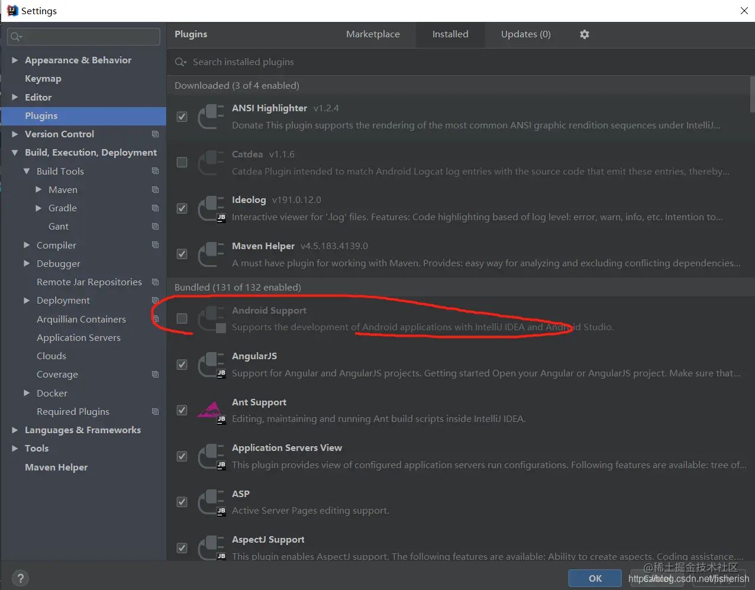Viewport: 755px width, 590px height.
Task: Uncheck the Maven Helper plugin checkbox
Action: 182,254
